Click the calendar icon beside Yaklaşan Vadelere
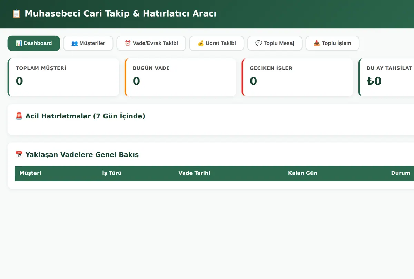This screenshot has height=279, width=414. click(19, 155)
